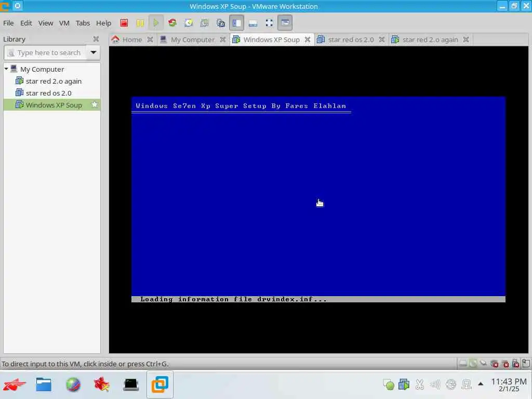Select star red os 2.0 in library

tap(48, 93)
